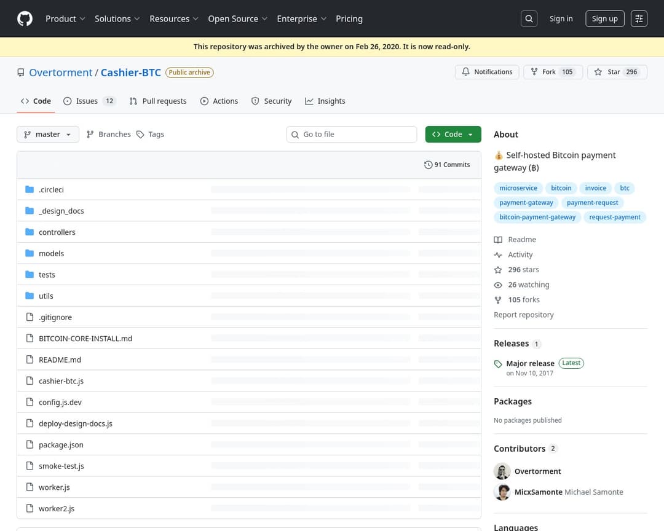
Task: Click the tag icon beside Major release
Action: coord(498,364)
